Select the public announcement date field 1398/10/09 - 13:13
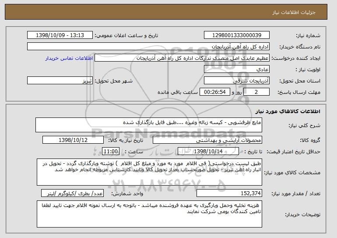Image resolution: width=337 pixels, height=238 pixels. pos(60,35)
